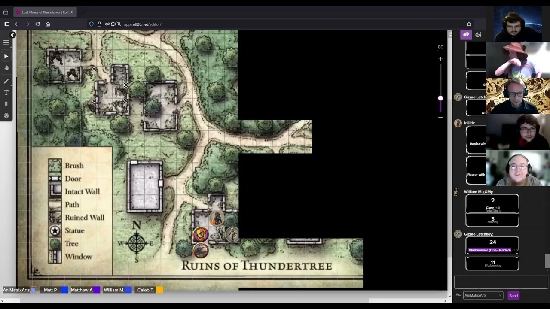Click the blocked microphone permission icon
Screen dimensions: 550x309
click(x=119, y=24)
